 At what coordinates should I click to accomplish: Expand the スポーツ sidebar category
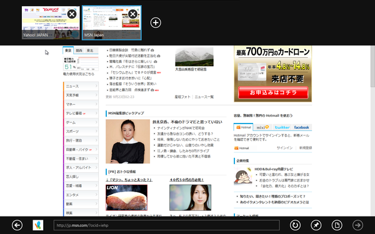[81, 131]
